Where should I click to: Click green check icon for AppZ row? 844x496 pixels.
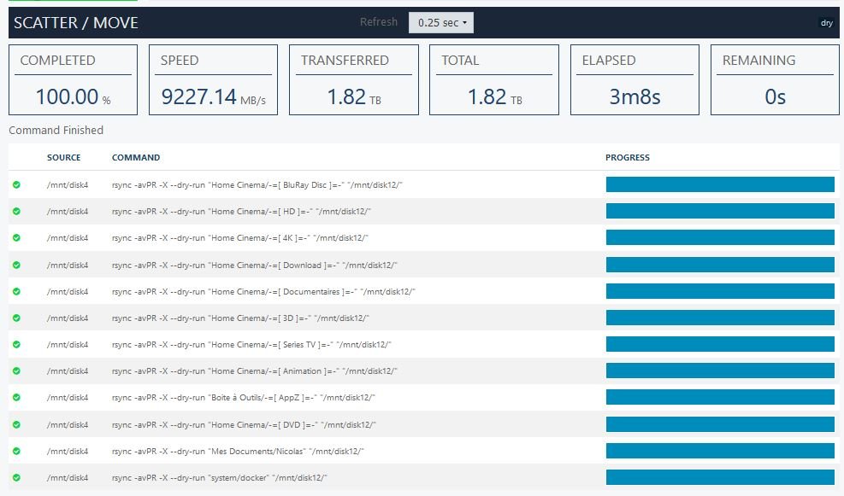click(17, 397)
